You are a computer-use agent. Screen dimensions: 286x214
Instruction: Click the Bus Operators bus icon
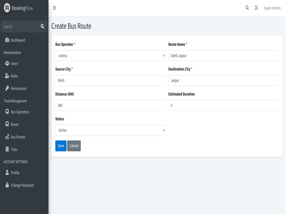7,112
